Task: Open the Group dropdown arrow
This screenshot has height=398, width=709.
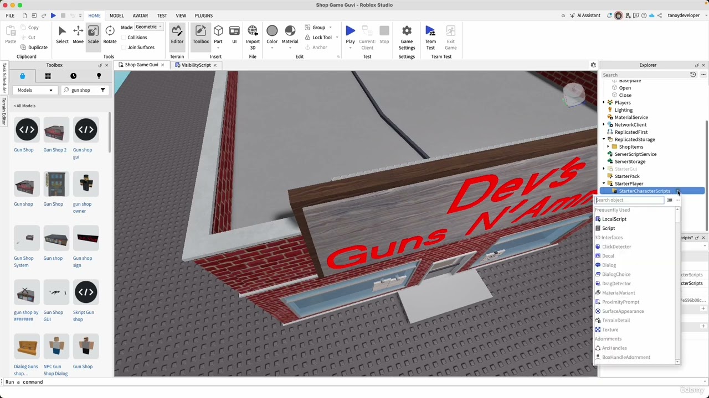Action: click(x=331, y=28)
